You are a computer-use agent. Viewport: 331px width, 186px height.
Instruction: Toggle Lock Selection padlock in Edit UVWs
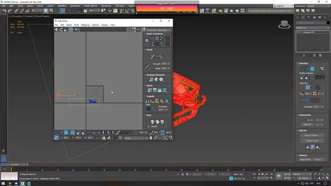(x=104, y=138)
